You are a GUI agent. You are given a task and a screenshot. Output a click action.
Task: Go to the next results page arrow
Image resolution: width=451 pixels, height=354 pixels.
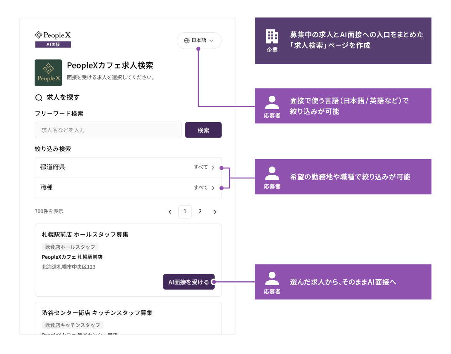[x=215, y=212]
